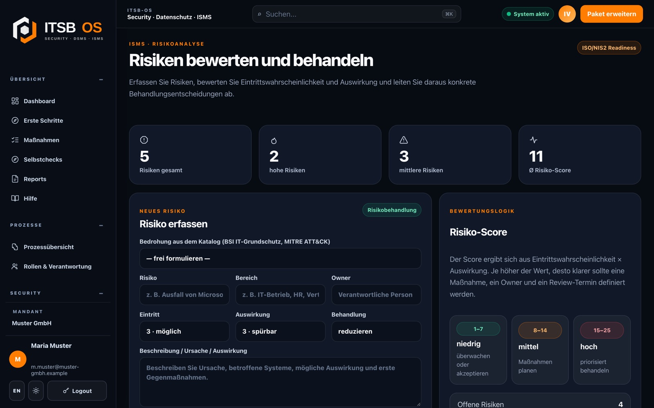The image size is (654, 408).
Task: Click the Erste Schritte compass icon
Action: (x=15, y=120)
